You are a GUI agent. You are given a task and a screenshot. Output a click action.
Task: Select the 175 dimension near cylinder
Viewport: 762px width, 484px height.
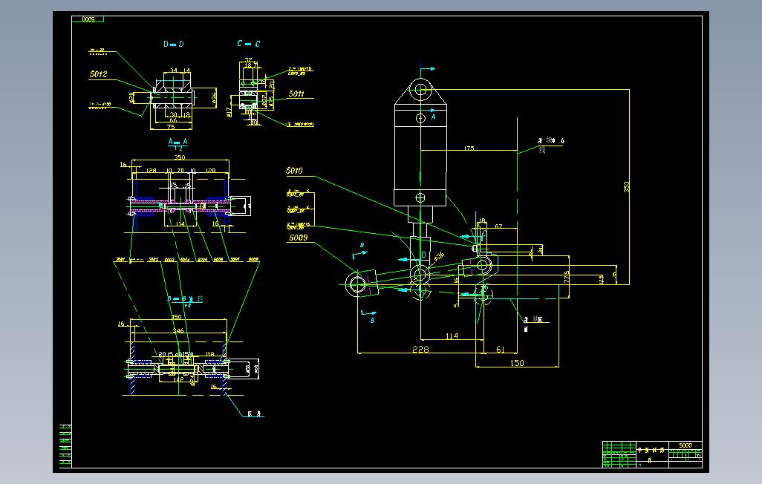click(x=469, y=148)
